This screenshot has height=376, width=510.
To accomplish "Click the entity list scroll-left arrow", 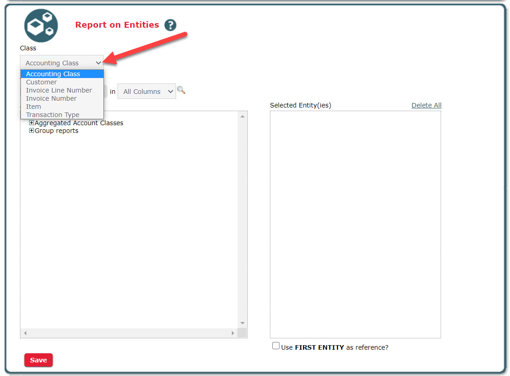I will [x=25, y=333].
